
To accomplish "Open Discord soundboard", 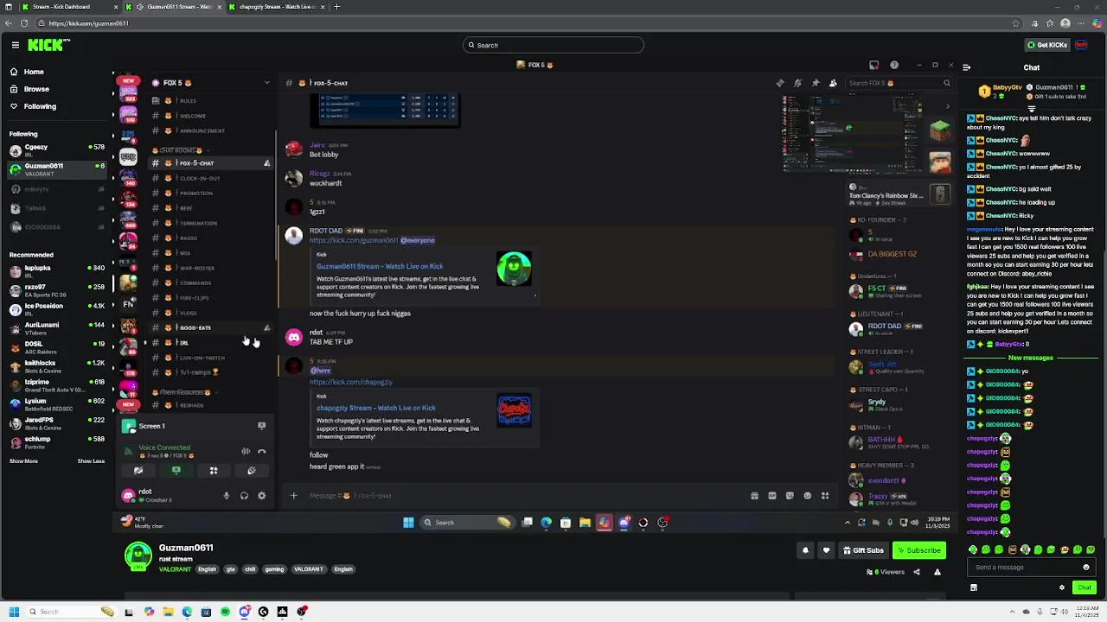I will pos(252,471).
